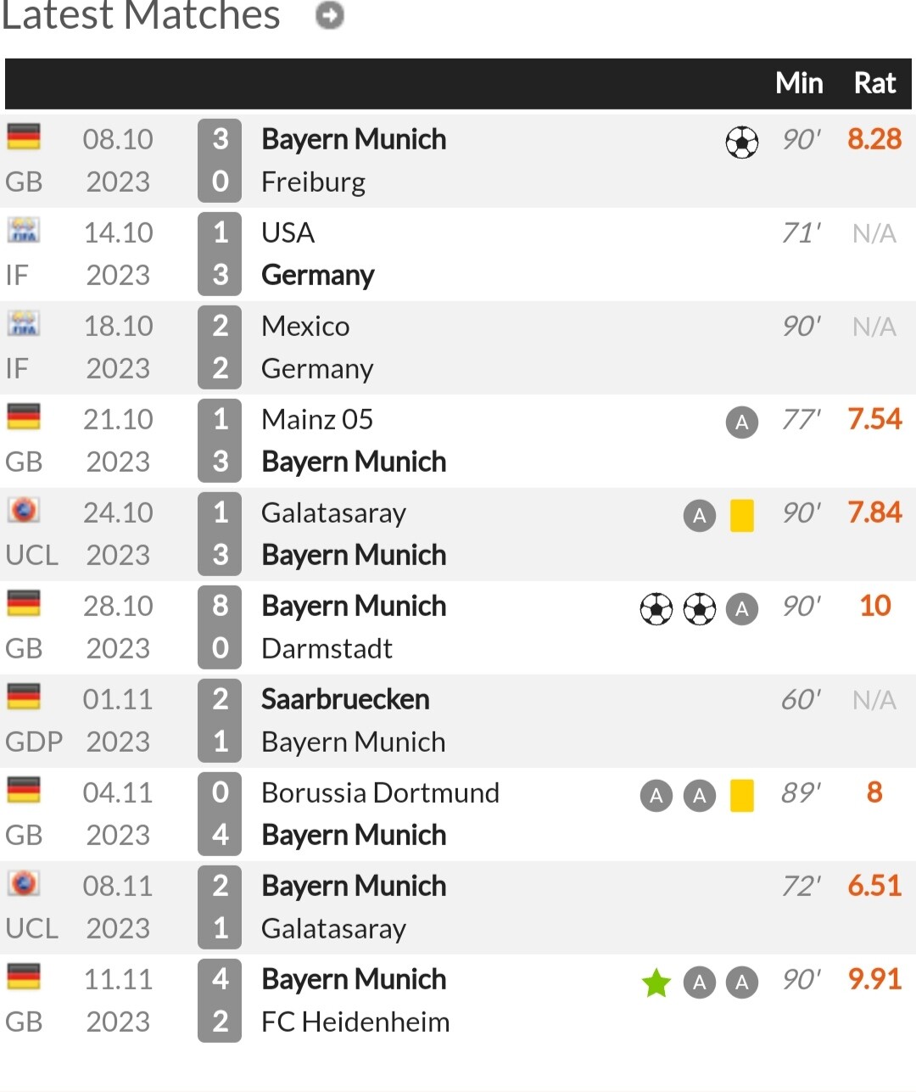Sort by the Rat column header
916x1092 pixels.
pyautogui.click(x=874, y=83)
